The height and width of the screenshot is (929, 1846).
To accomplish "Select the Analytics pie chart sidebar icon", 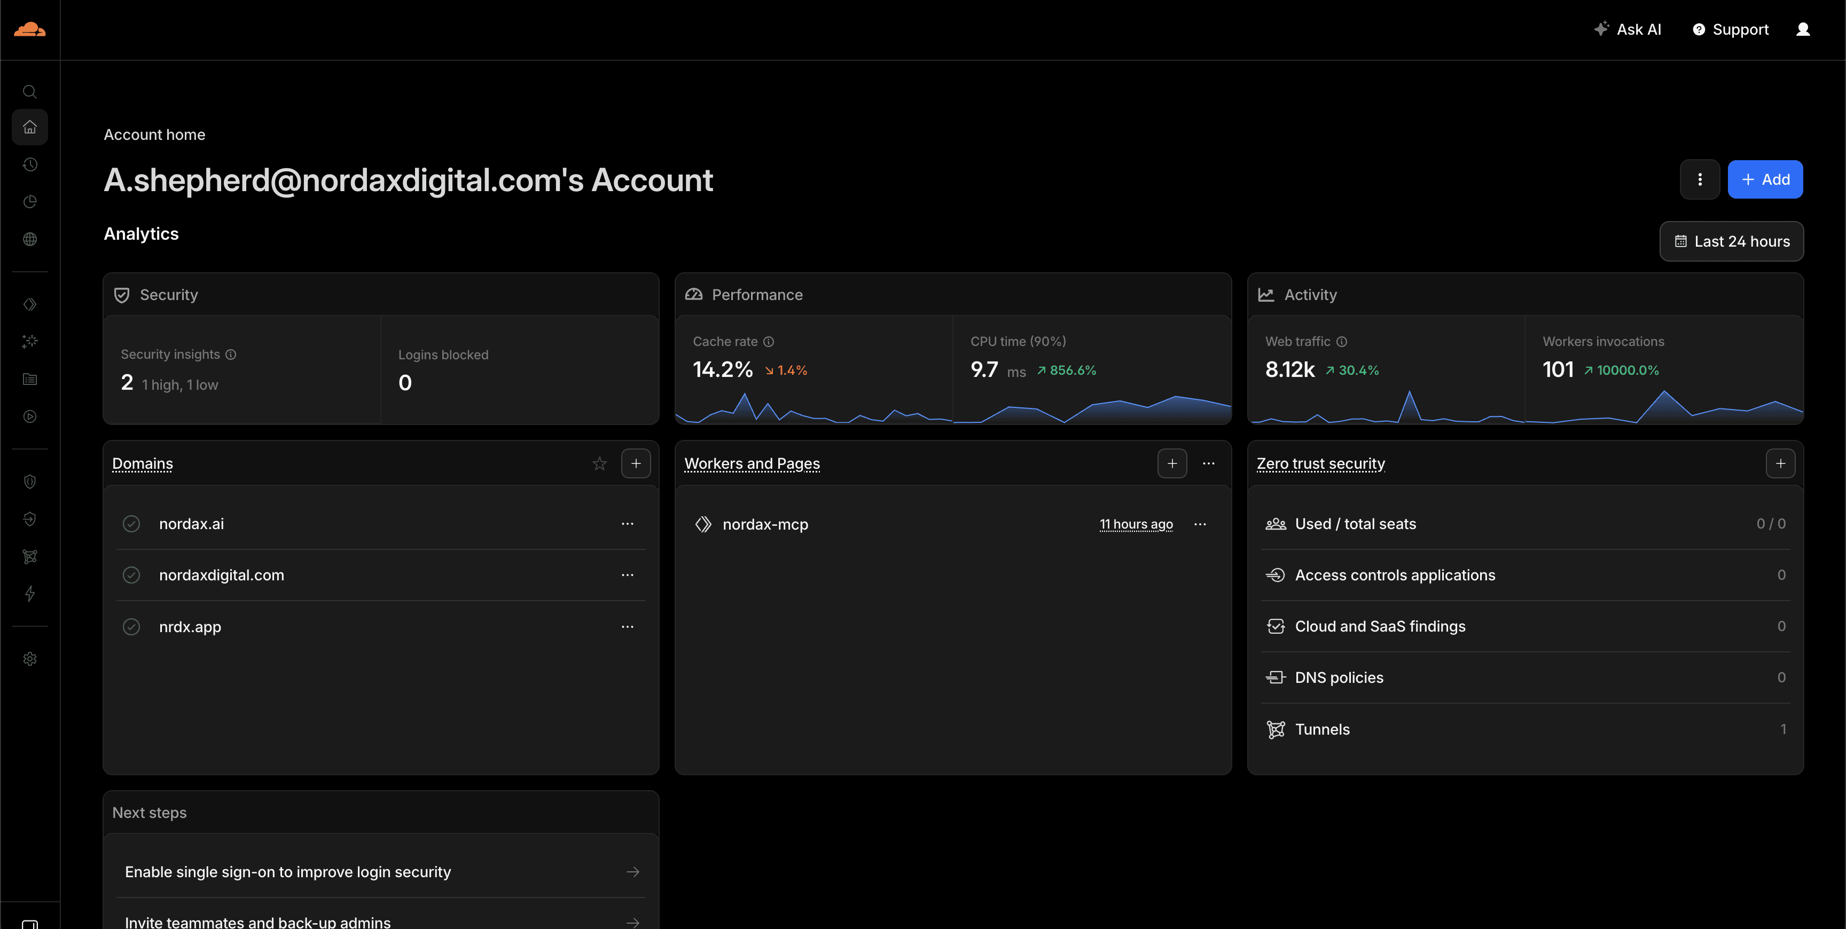I will 29,201.
